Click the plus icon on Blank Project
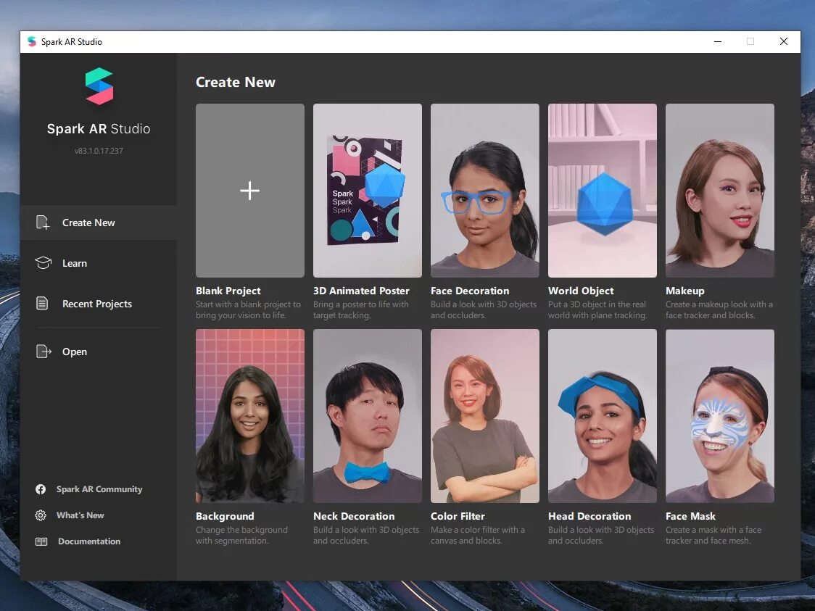Image resolution: width=815 pixels, height=611 pixels. pyautogui.click(x=250, y=191)
